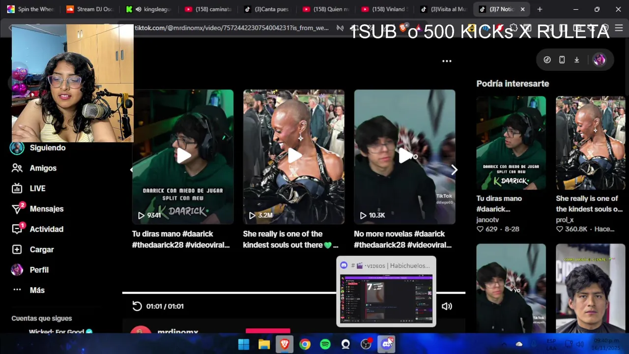Open the Windows Start menu
The width and height of the screenshot is (629, 354).
244,345
